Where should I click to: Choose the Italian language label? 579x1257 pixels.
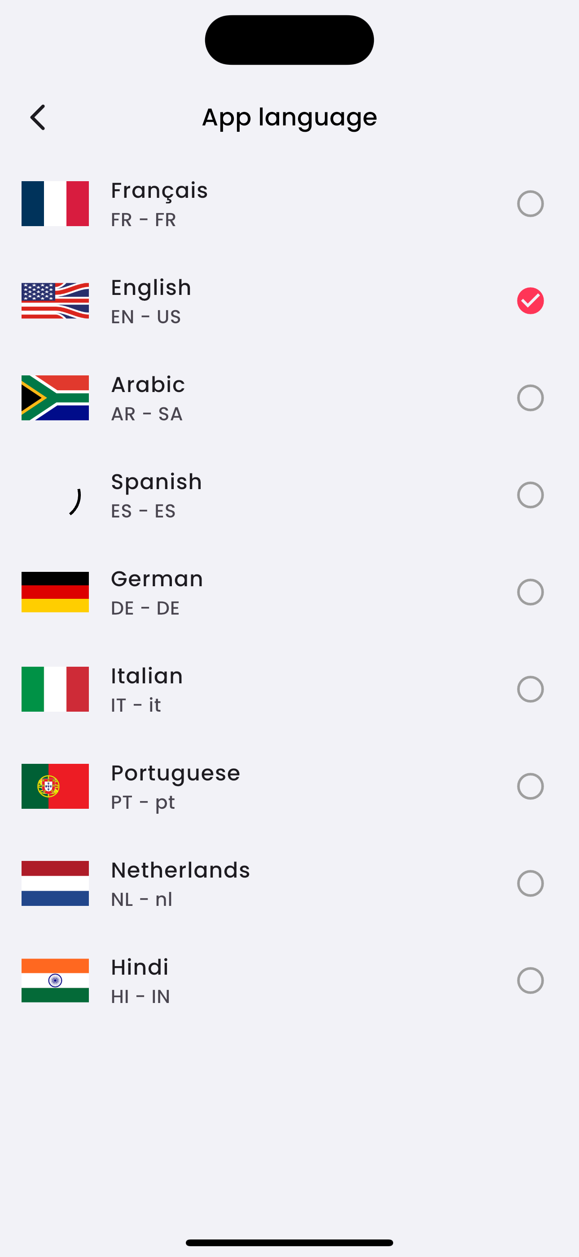(147, 676)
